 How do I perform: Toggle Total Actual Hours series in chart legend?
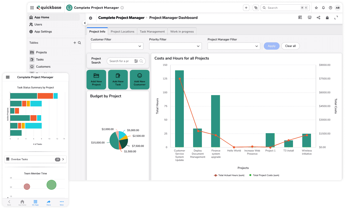[x=229, y=175]
